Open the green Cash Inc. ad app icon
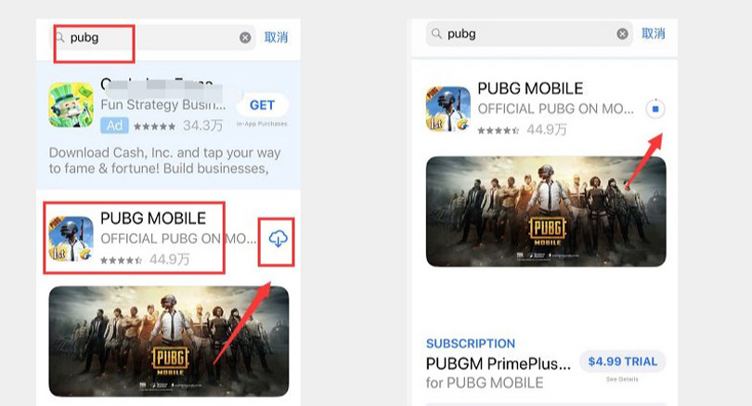 (71, 105)
